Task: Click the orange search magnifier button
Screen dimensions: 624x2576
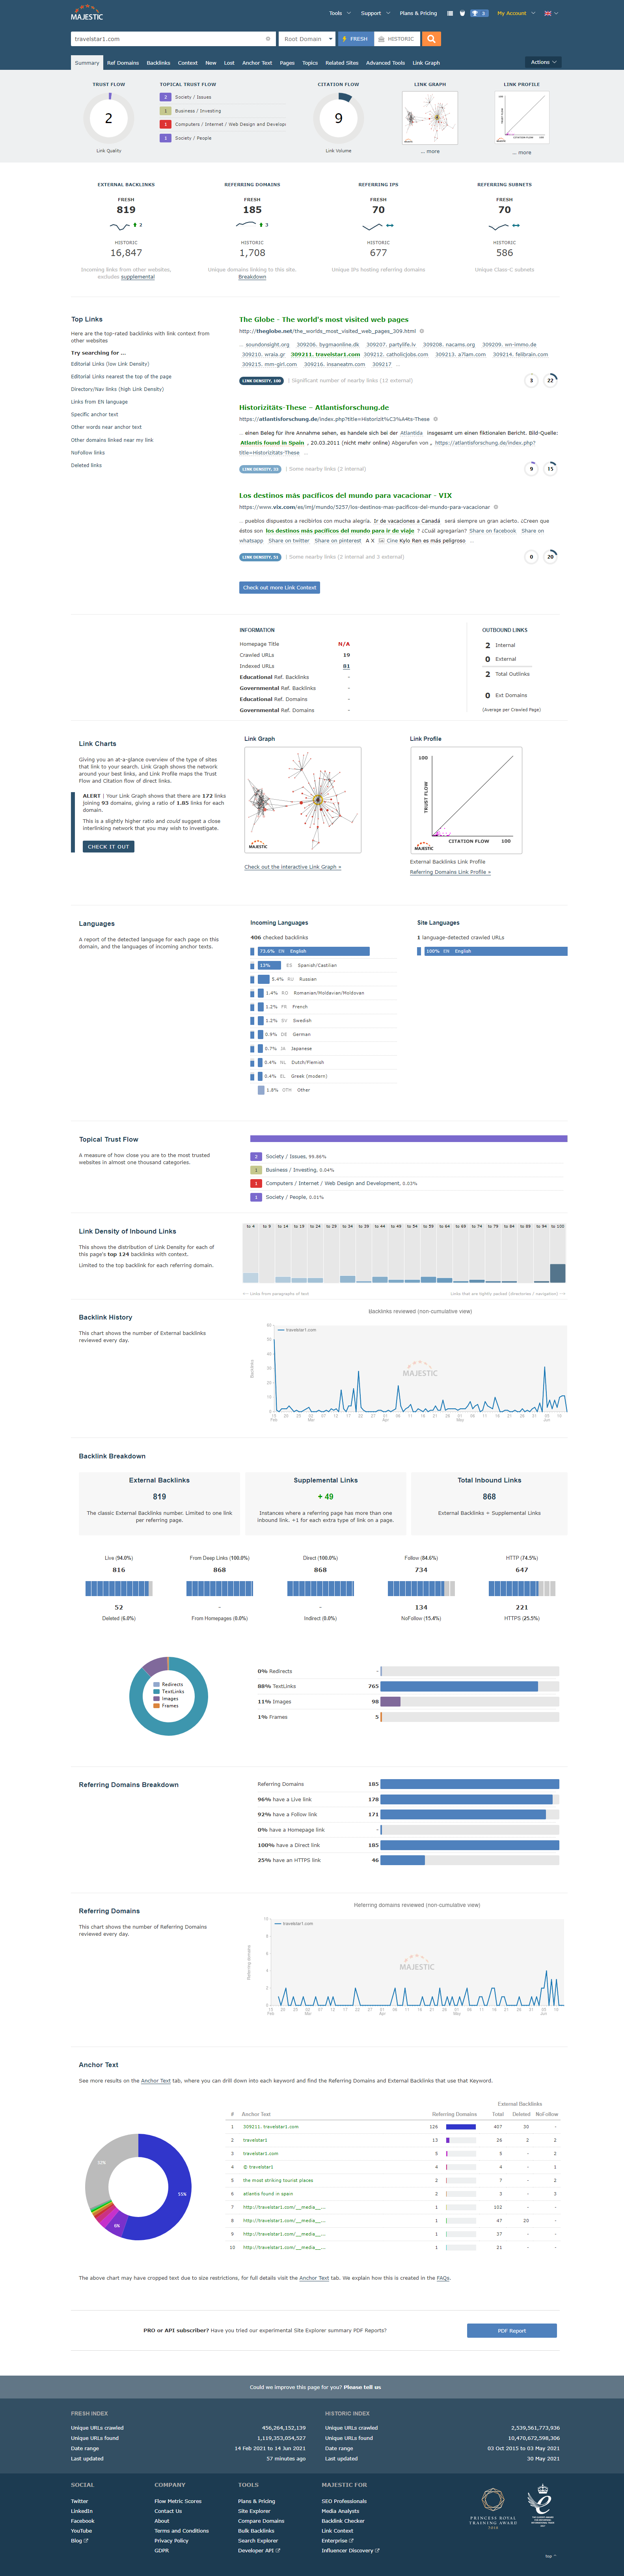Action: [431, 39]
